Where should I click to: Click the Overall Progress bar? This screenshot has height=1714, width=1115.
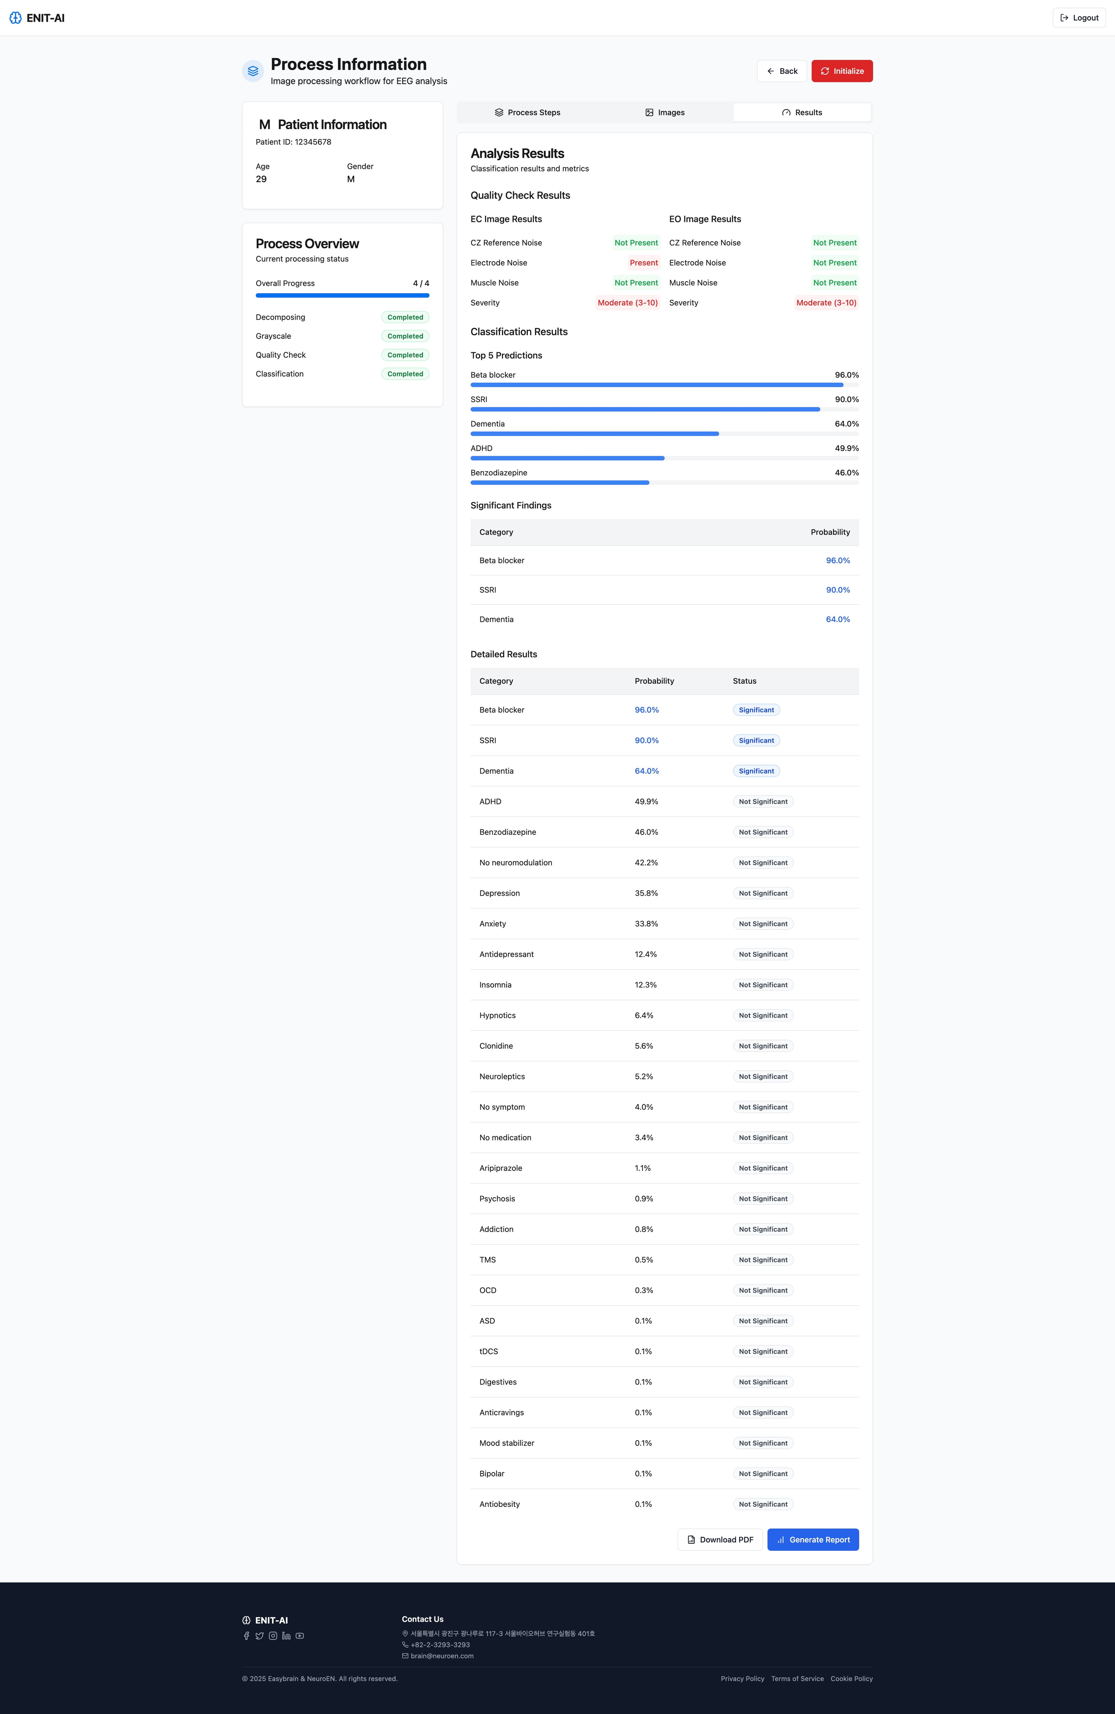pos(342,295)
